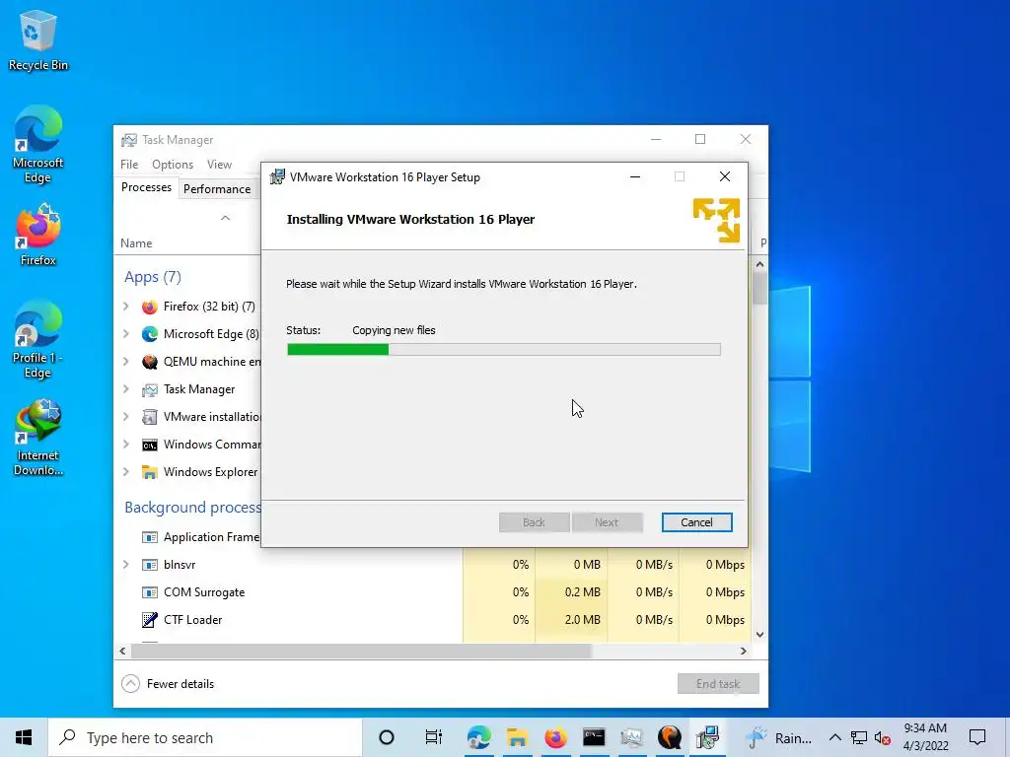The image size is (1010, 757).
Task: Expand the Task Manager process group
Action: tap(126, 389)
